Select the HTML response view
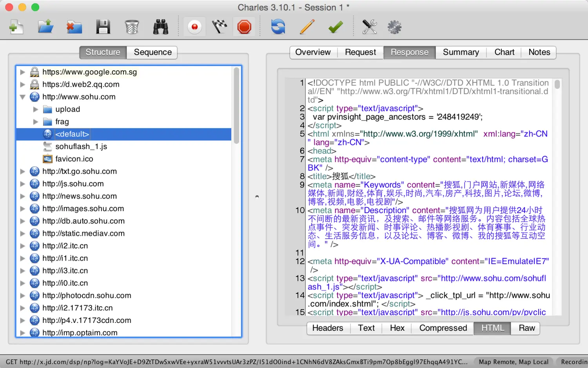588x368 pixels. (x=492, y=328)
